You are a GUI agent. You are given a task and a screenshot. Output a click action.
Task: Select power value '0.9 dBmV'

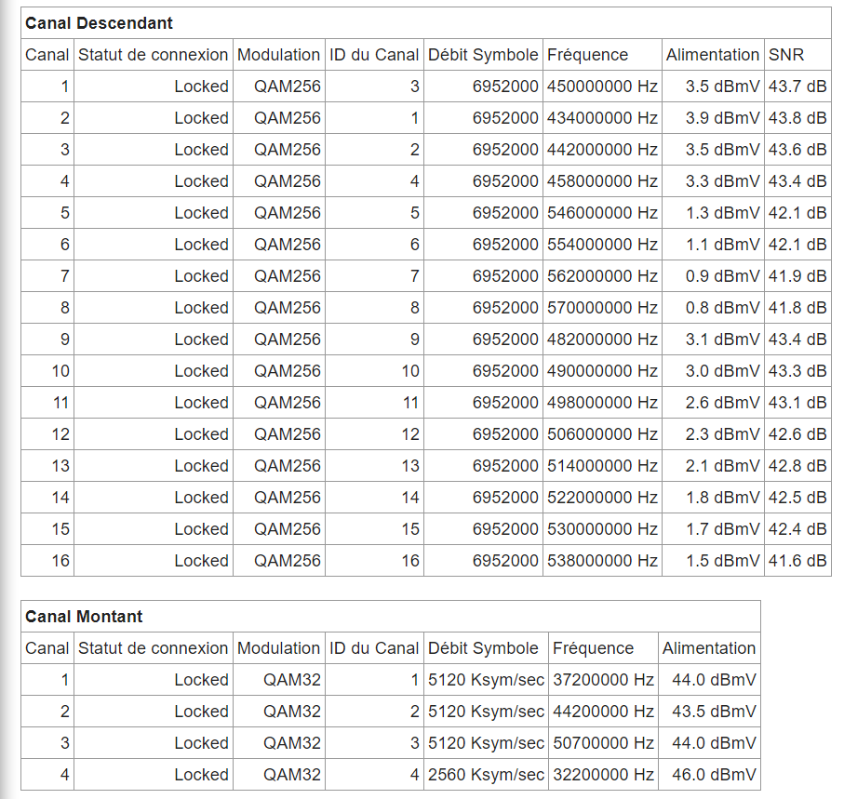(x=722, y=276)
